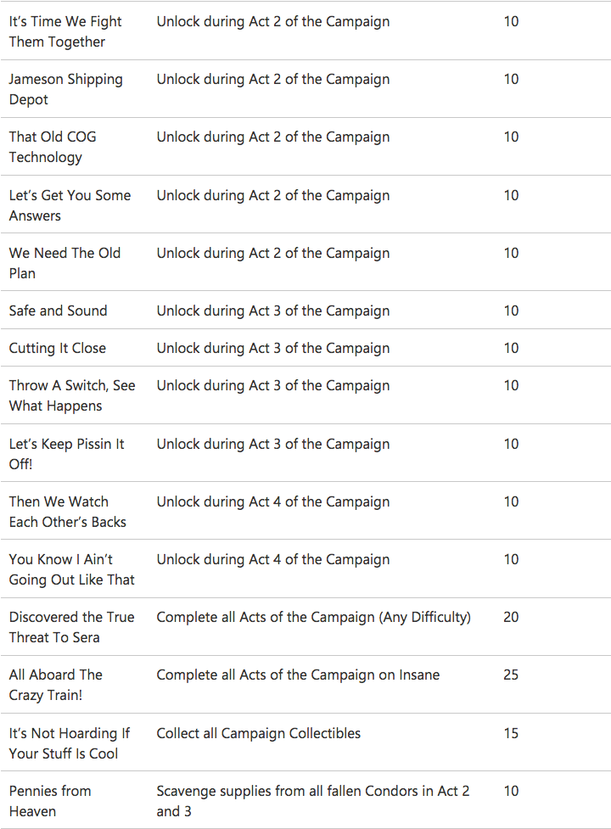
Task: Click Discovered the True Threat To Sera
Action: (x=71, y=626)
